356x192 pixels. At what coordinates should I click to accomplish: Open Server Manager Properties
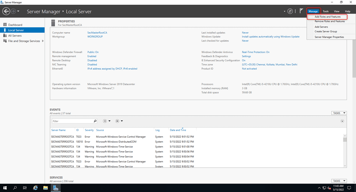[329, 37]
